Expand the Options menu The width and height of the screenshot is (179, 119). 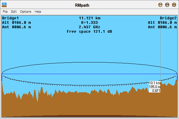point(25,12)
